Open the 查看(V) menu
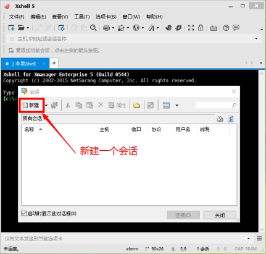266x254 pixels. pos(60,17)
